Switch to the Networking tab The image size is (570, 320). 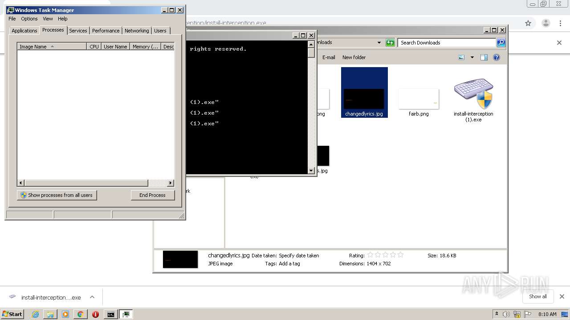[137, 31]
